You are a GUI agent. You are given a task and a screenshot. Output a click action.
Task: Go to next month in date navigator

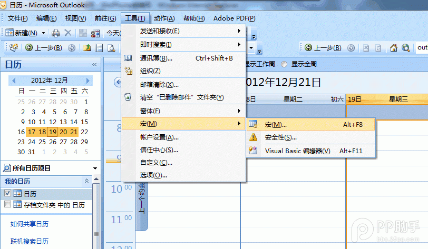[x=88, y=81]
